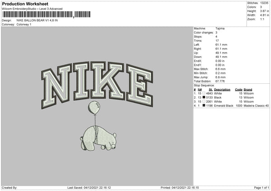Click the Max Jump value '6.8 mm'
The image size is (271, 191).
220,77
